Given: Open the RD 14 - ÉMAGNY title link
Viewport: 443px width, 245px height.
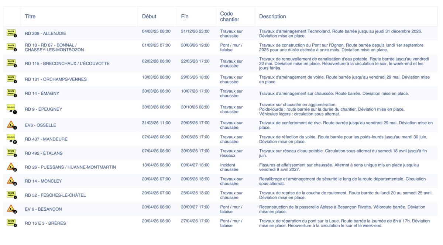Looking at the screenshot, I should tap(42, 93).
